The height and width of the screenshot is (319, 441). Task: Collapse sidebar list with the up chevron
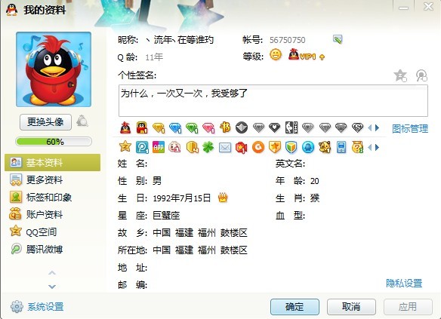[52, 273]
